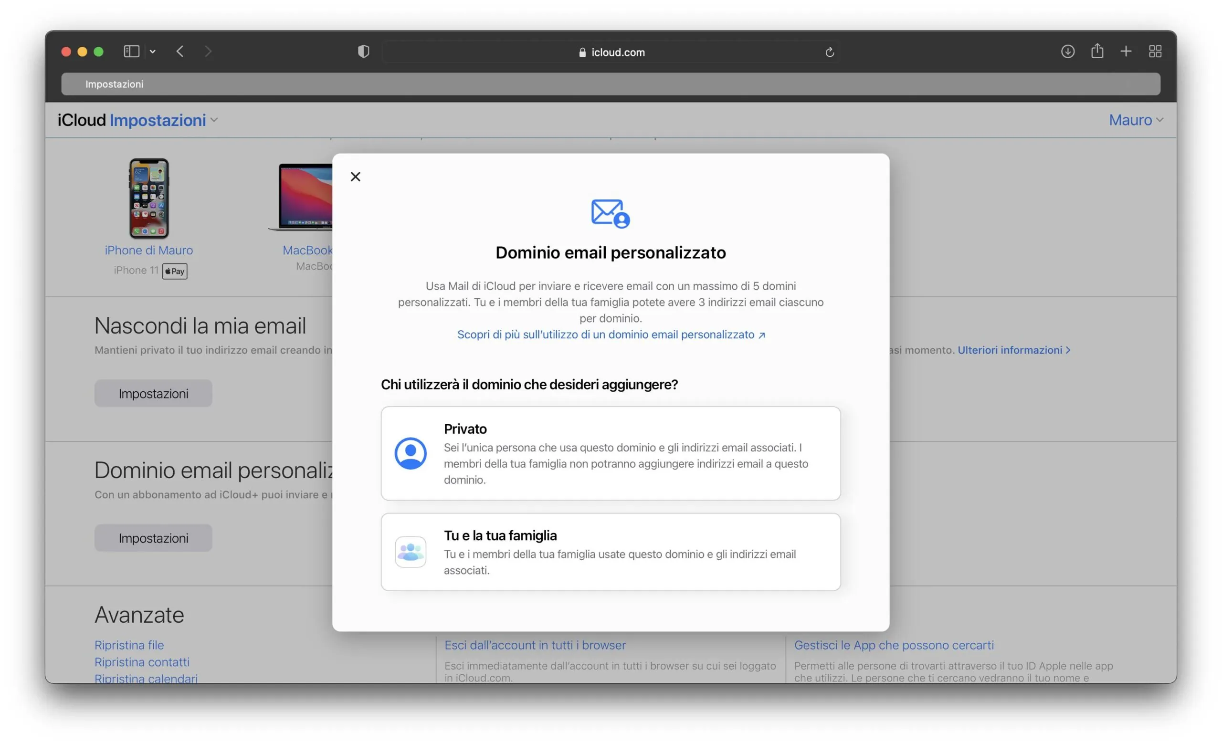Viewport: 1222px width, 743px height.
Task: Open the privacy report shield icon
Action: pos(364,51)
